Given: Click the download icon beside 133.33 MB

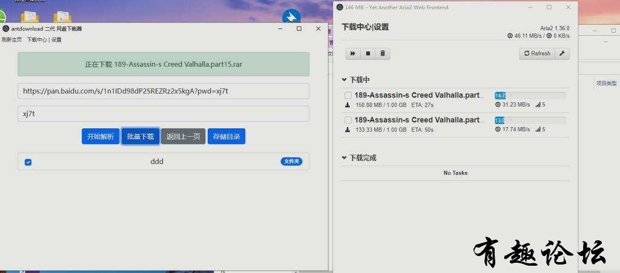Looking at the screenshot, I should click(348, 130).
